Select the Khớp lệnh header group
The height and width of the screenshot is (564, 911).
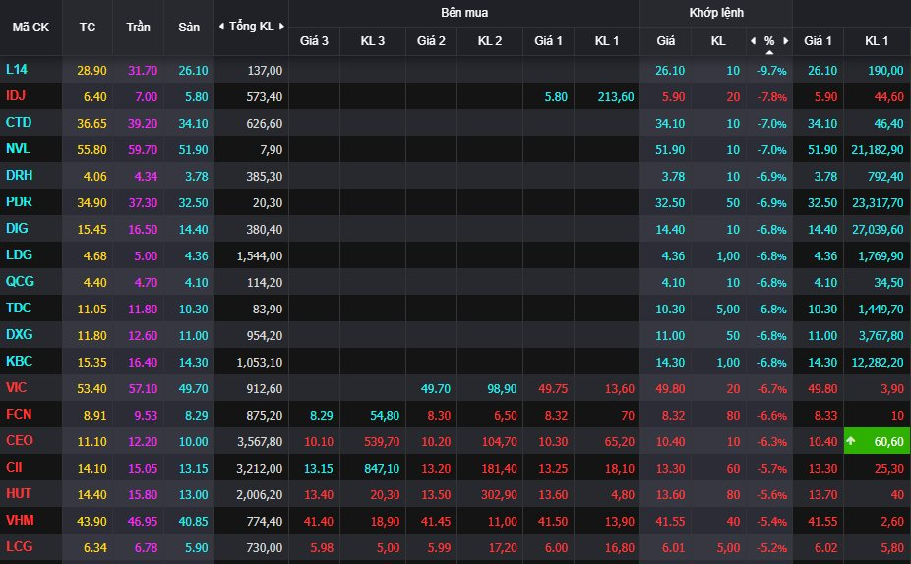(716, 13)
